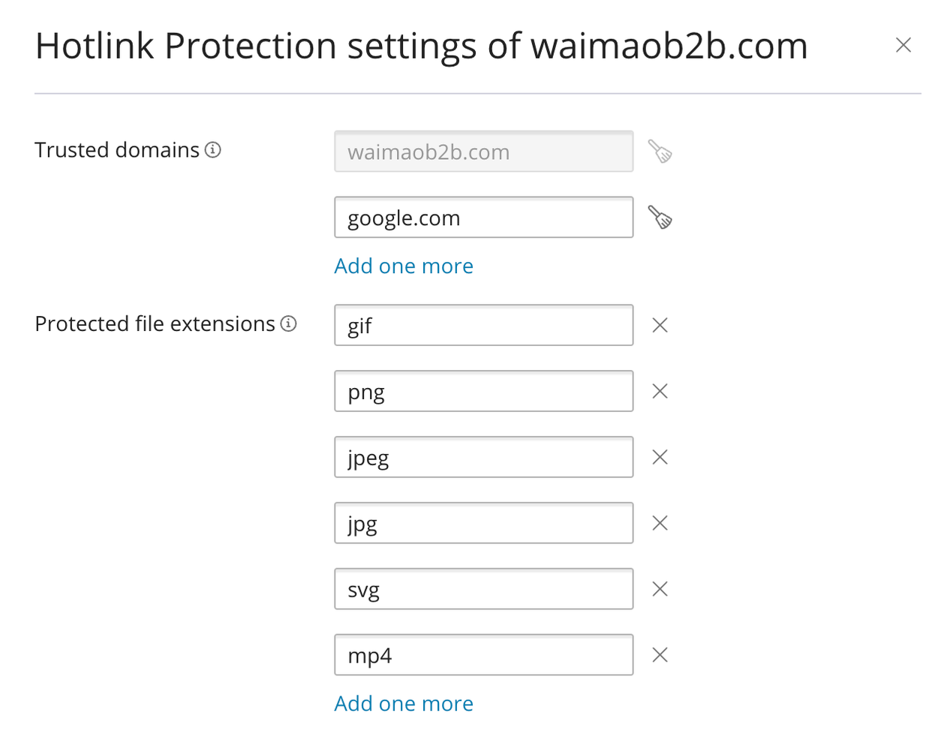
Task: Select the waimaob2b.com trusted domain field
Action: tap(483, 151)
